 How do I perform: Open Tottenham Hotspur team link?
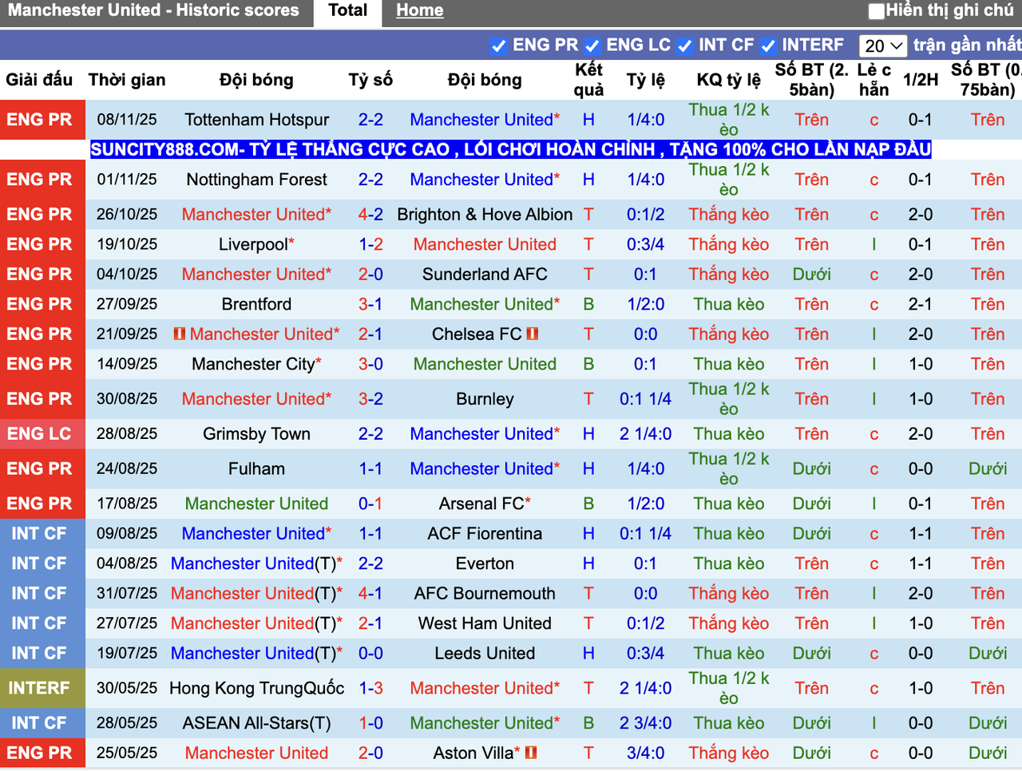pos(256,120)
